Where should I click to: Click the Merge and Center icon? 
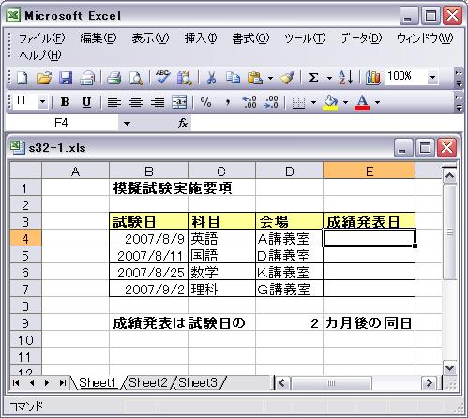coord(179,102)
